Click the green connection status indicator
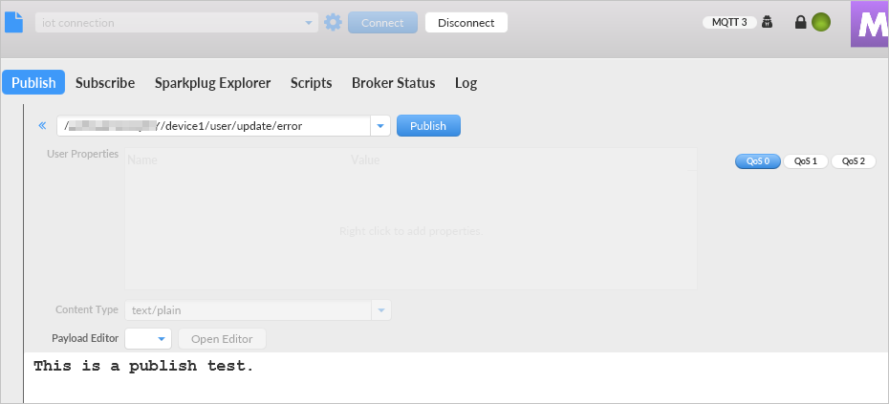This screenshot has width=889, height=404. point(821,23)
